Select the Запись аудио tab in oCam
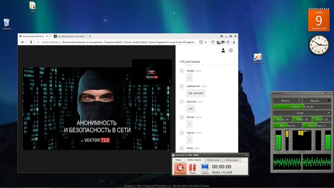Screen dimensions: 334x188 pyautogui.click(x=232, y=160)
